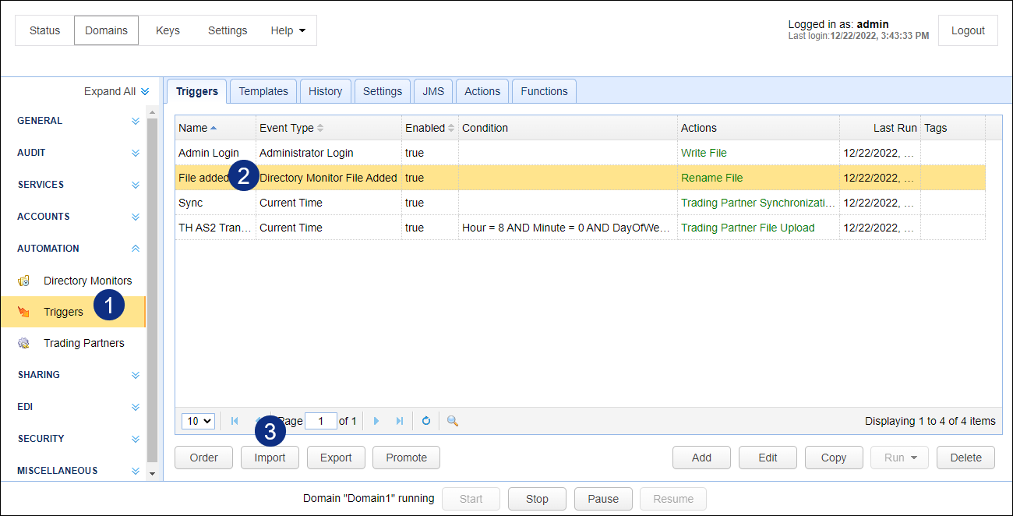Screen dimensions: 1013x516
Task: Click the Tags column header
Action: coord(952,128)
